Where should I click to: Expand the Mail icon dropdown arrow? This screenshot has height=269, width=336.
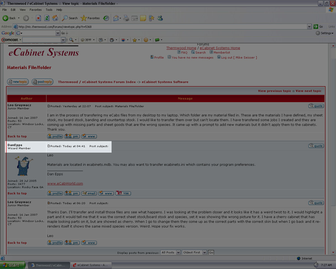(x=120, y=18)
